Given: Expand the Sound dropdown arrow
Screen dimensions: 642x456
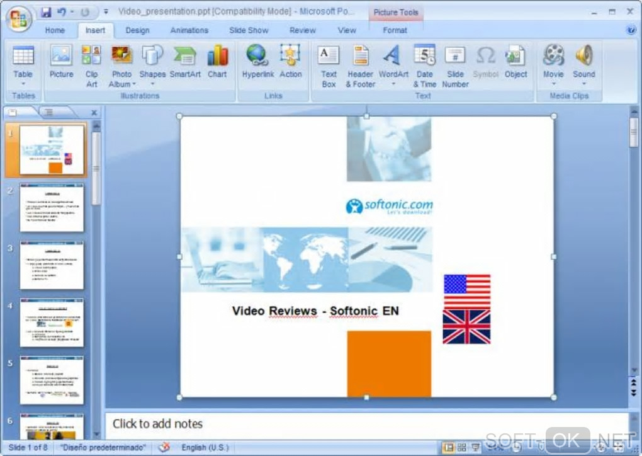Looking at the screenshot, I should coord(584,84).
